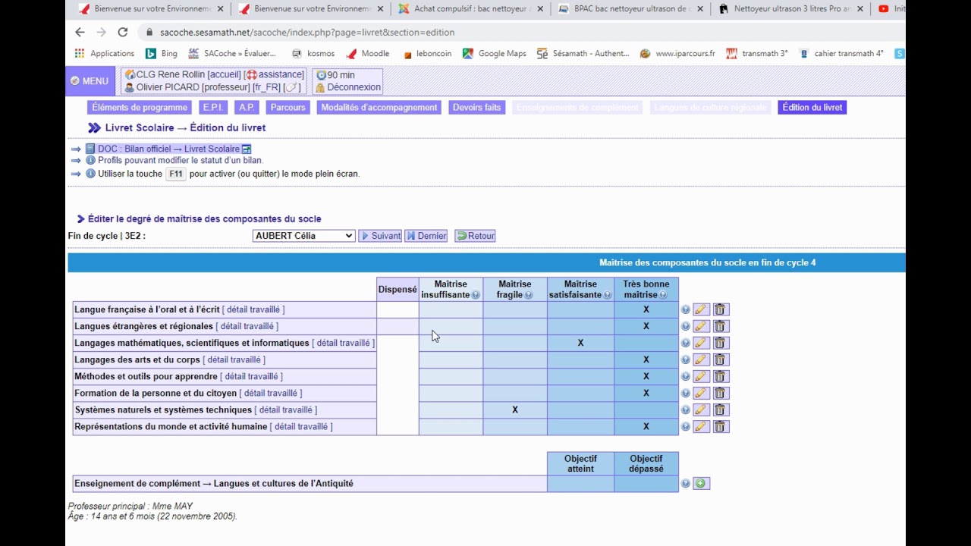The width and height of the screenshot is (971, 546).
Task: Open help icon for Enseignement de complément row
Action: pos(686,483)
